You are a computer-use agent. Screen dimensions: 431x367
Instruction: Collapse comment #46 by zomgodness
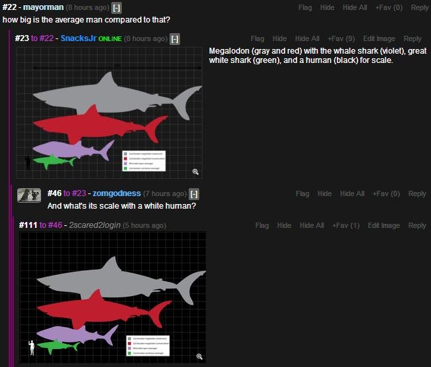pos(194,194)
